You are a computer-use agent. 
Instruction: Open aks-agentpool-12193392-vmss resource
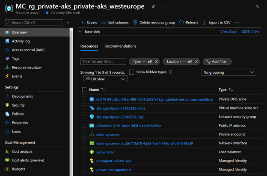pos(121,108)
